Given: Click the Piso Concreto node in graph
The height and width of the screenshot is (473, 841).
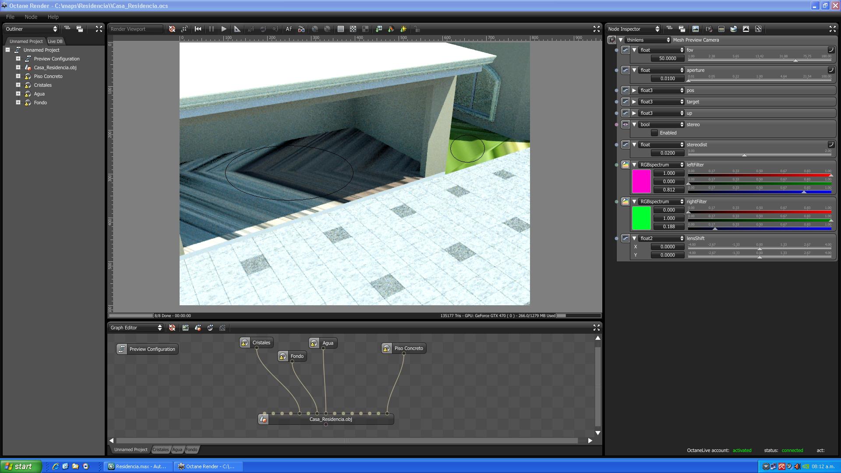Looking at the screenshot, I should click(x=408, y=348).
